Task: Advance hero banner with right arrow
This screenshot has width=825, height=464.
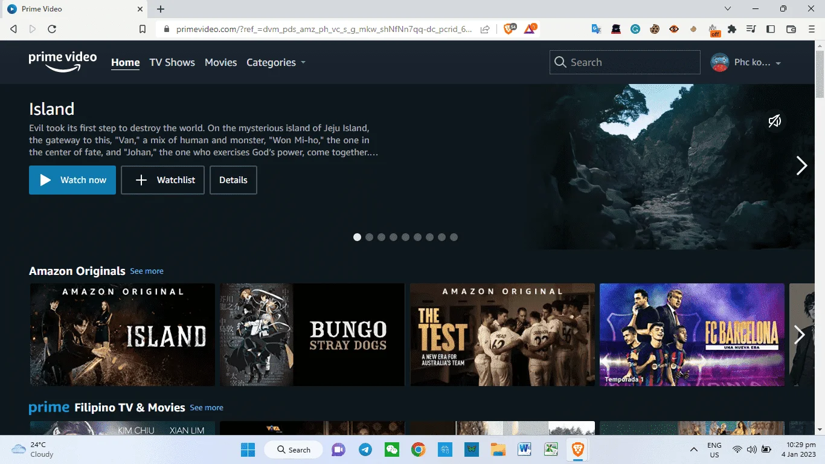Action: (801, 166)
